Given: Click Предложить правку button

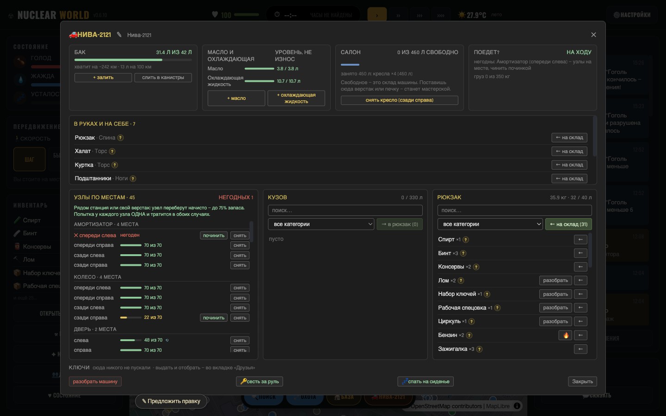Looking at the screenshot, I should 171,401.
